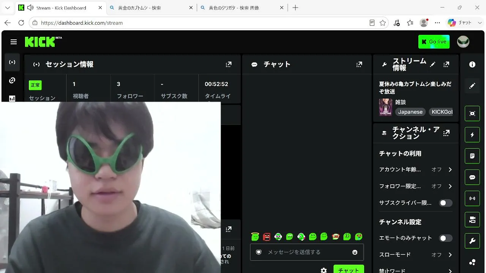The image size is (486, 273).
Task: Pop out the ストリーム情報 panel
Action: click(446, 64)
